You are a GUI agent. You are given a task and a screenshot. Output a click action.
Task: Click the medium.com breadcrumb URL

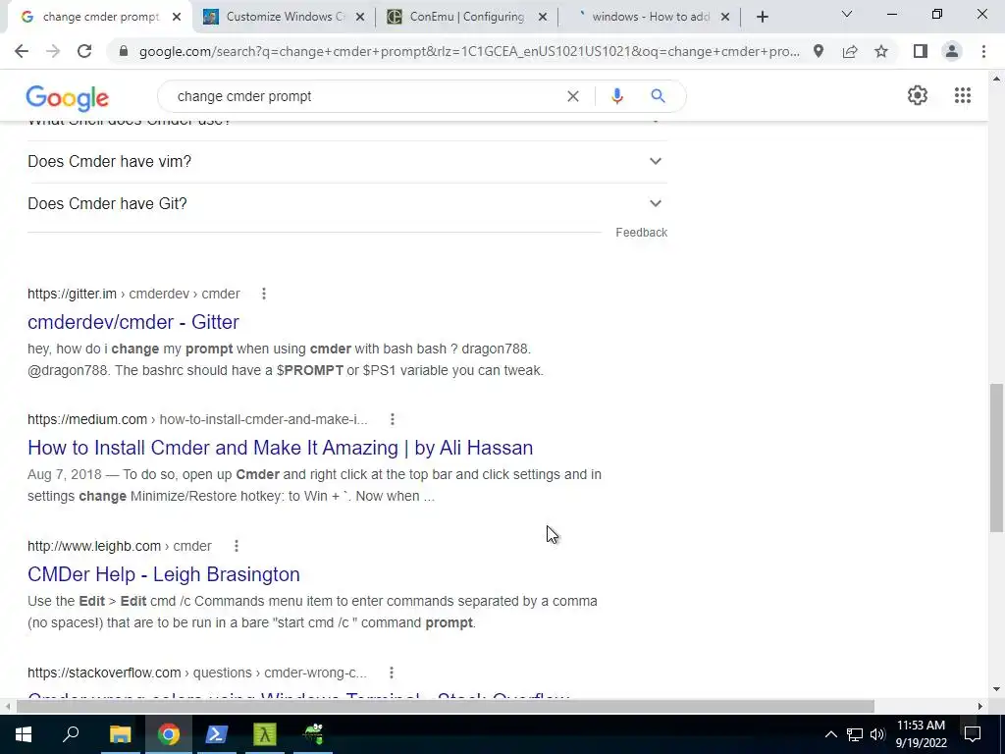click(197, 419)
